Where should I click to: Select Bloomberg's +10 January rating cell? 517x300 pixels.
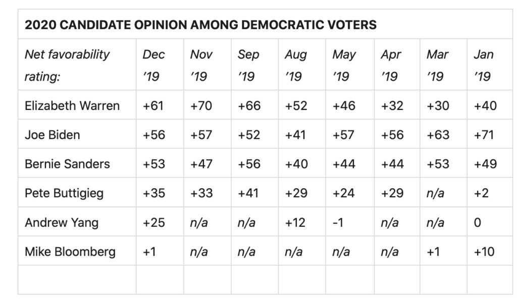point(485,252)
